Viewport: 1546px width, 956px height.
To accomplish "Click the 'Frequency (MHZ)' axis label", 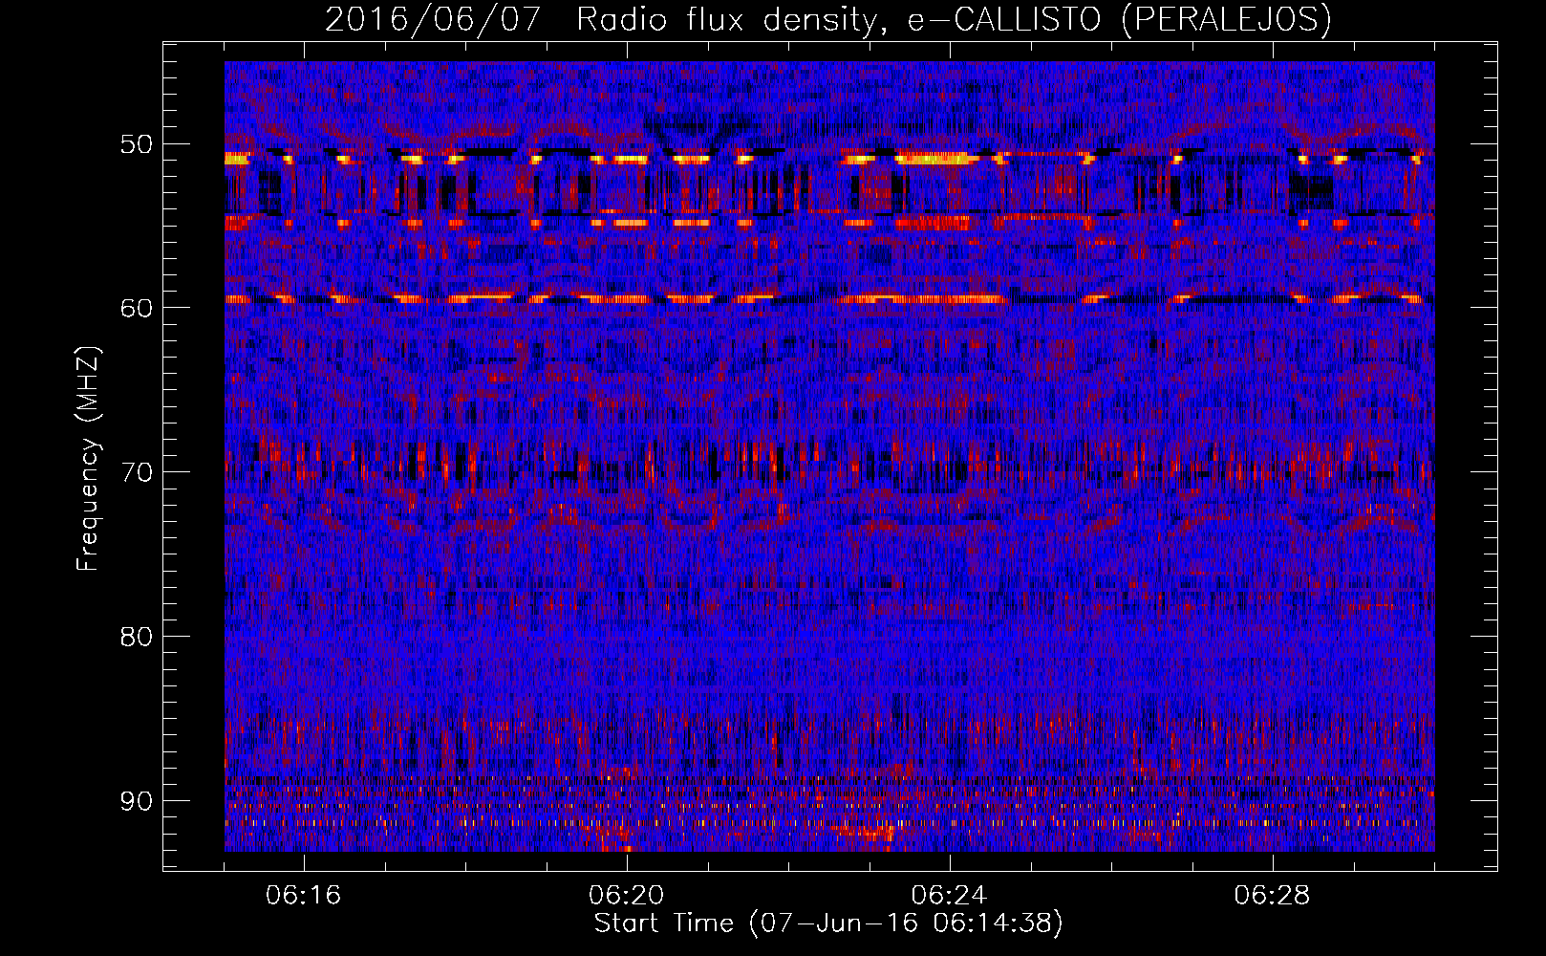I will click(x=88, y=459).
